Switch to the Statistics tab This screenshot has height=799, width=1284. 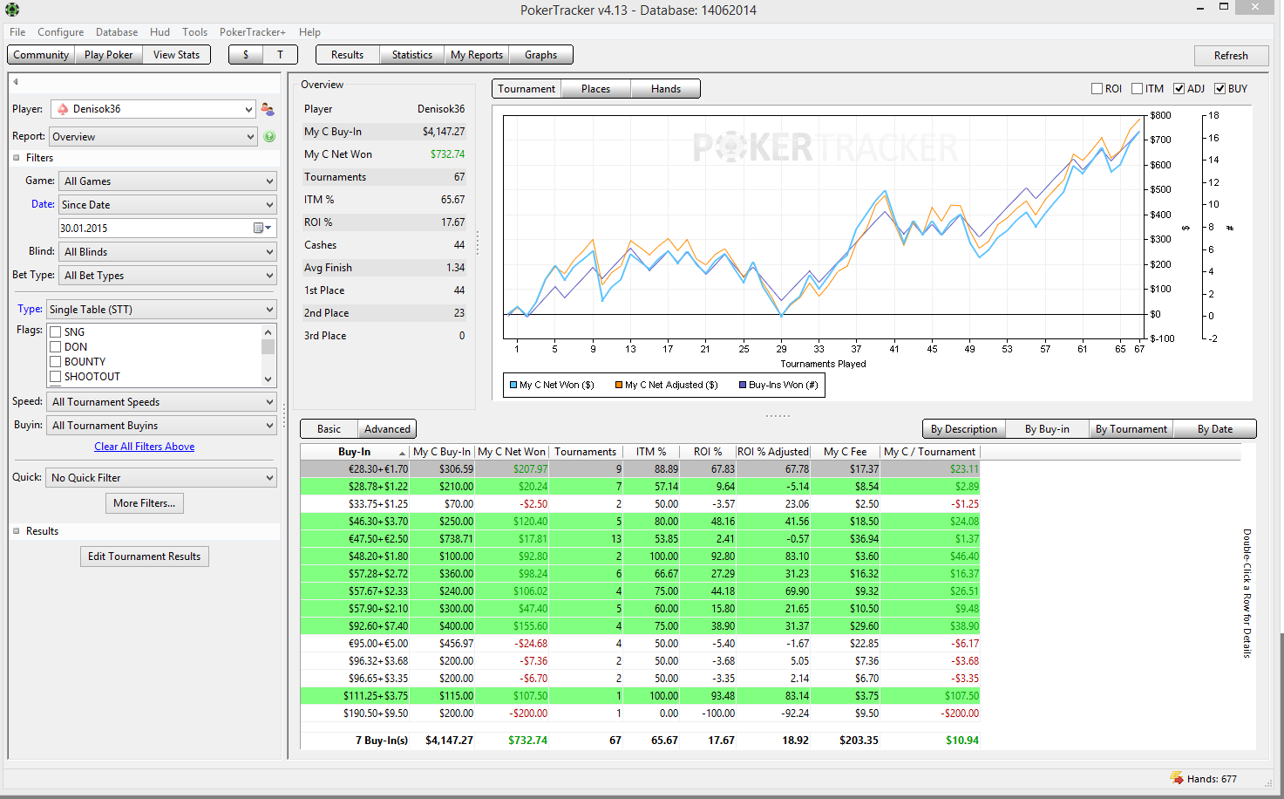coord(412,55)
